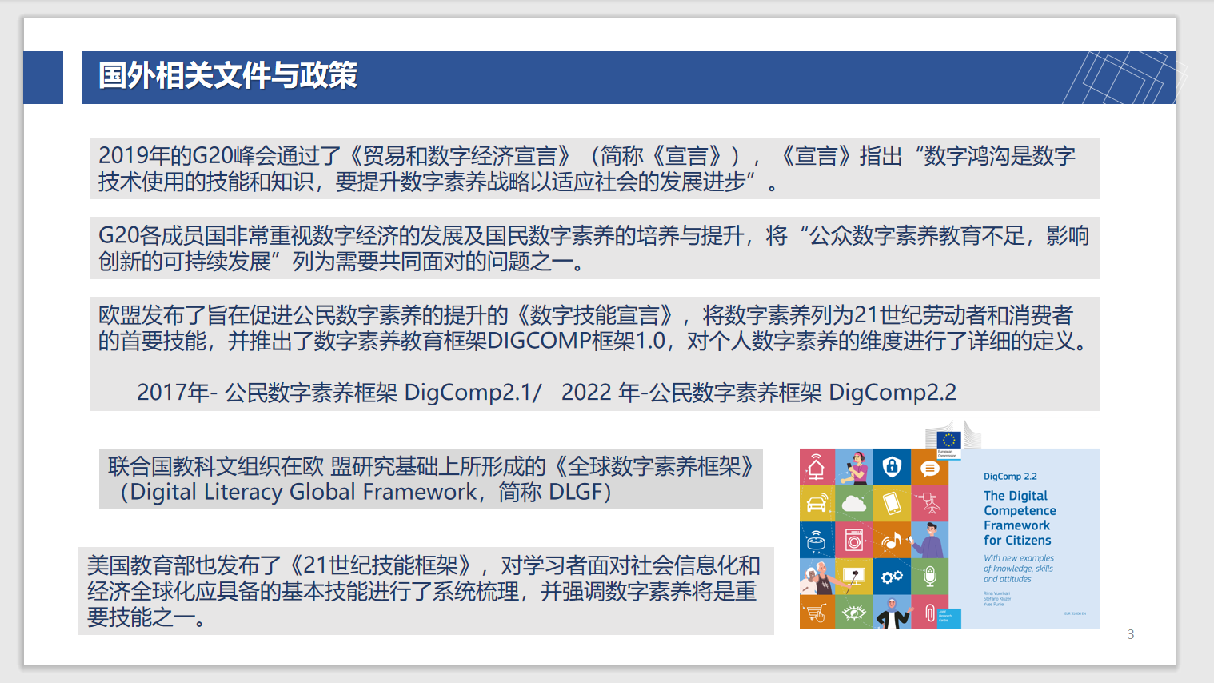Click the padlock shield icon on cover

pos(892,466)
